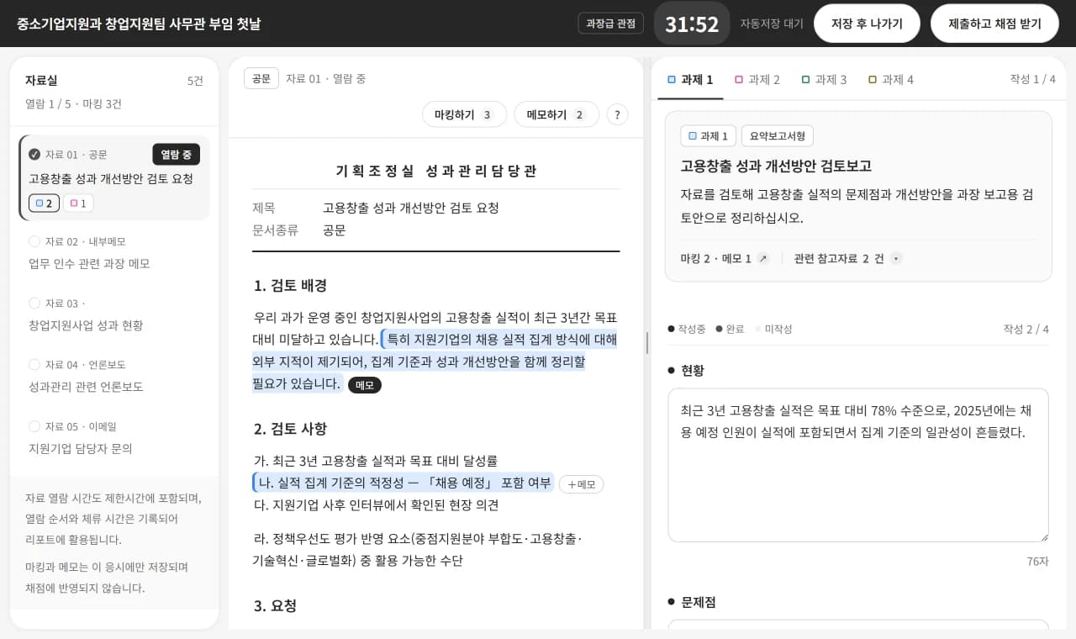Click the 공문 badge above the document
The width and height of the screenshot is (1076, 639).
click(x=261, y=78)
